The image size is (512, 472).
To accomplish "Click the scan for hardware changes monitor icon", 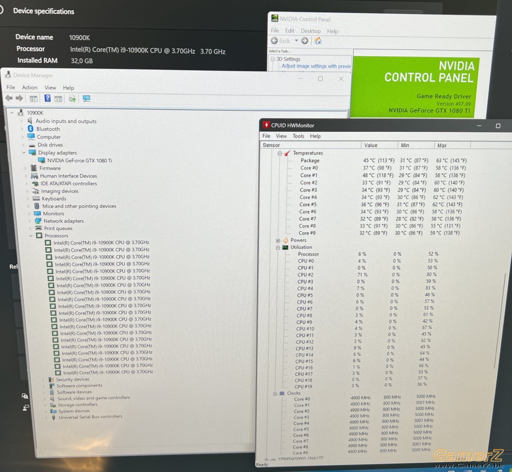I will click(x=87, y=99).
